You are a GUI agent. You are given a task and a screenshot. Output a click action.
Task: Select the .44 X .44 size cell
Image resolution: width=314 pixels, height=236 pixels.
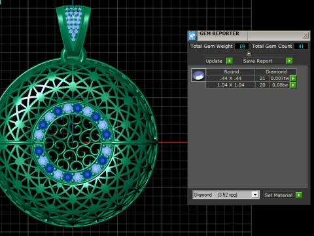click(x=230, y=78)
